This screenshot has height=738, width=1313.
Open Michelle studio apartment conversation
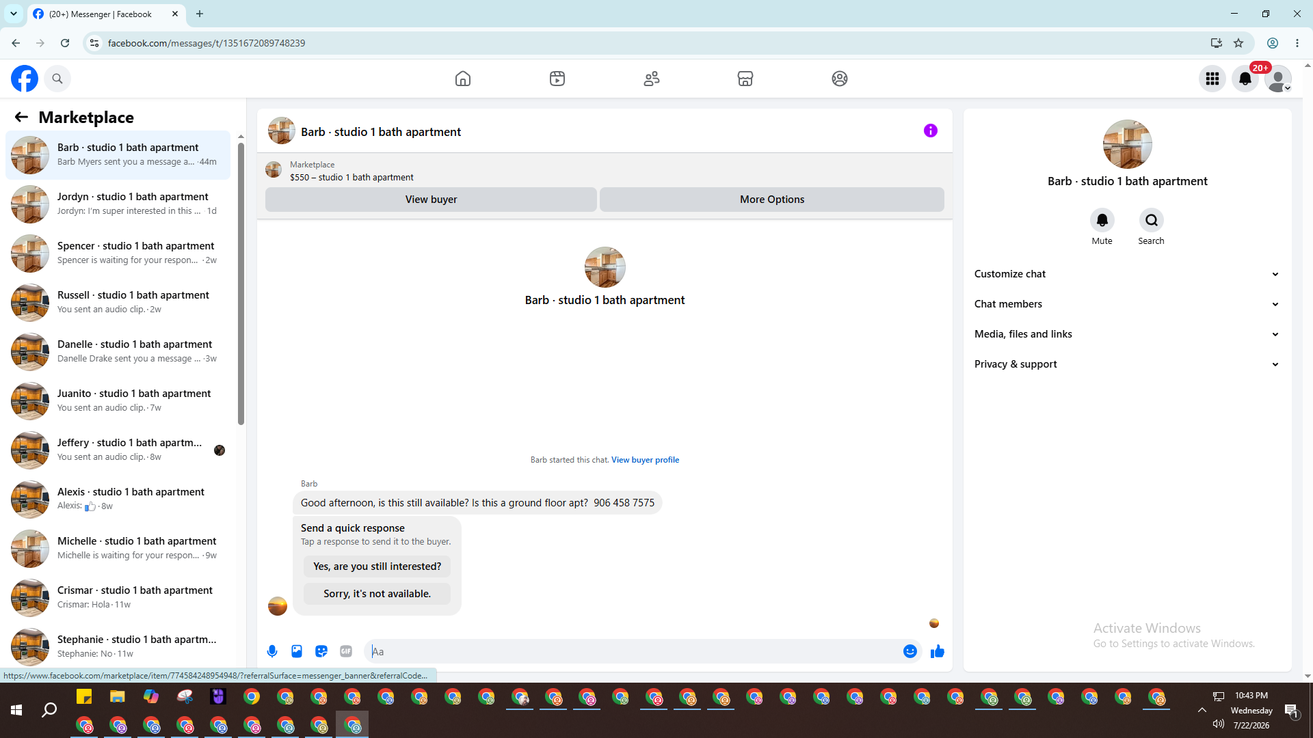point(118,548)
